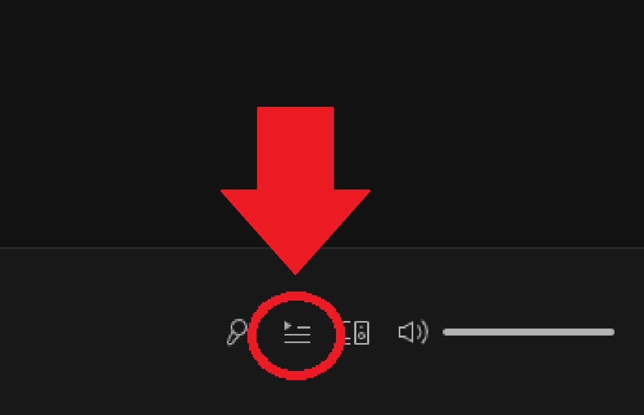Click the small play triangle in queue icon
Screen dimensions: 644x415
click(x=288, y=325)
